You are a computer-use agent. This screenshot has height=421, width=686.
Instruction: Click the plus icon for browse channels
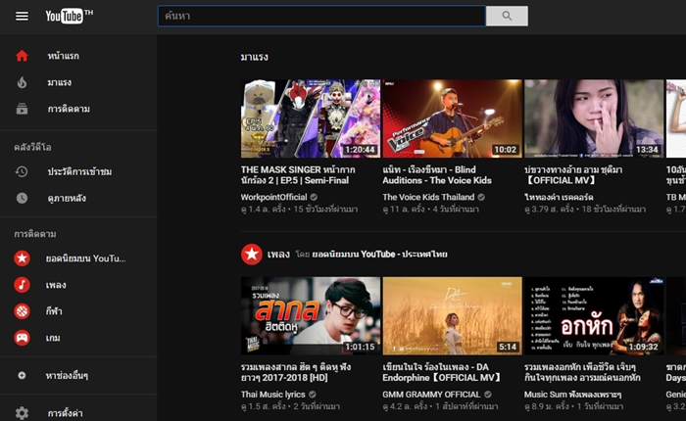22,376
